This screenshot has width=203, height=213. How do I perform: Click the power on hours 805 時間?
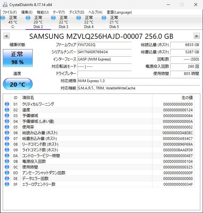(185, 74)
